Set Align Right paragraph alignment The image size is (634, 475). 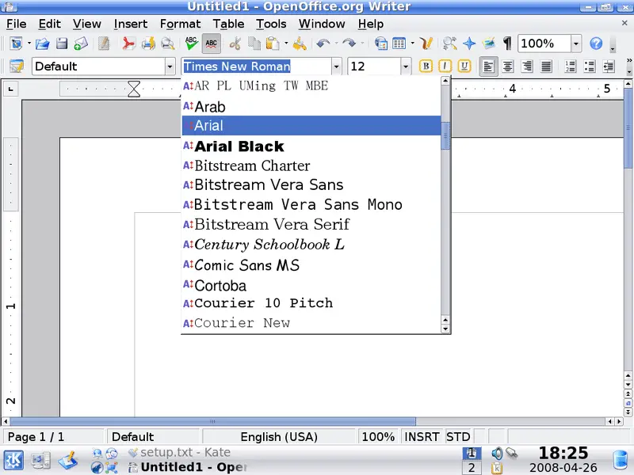[527, 66]
